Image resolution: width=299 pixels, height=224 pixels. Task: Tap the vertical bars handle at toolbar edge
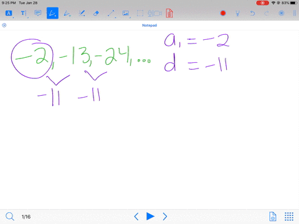(295, 13)
